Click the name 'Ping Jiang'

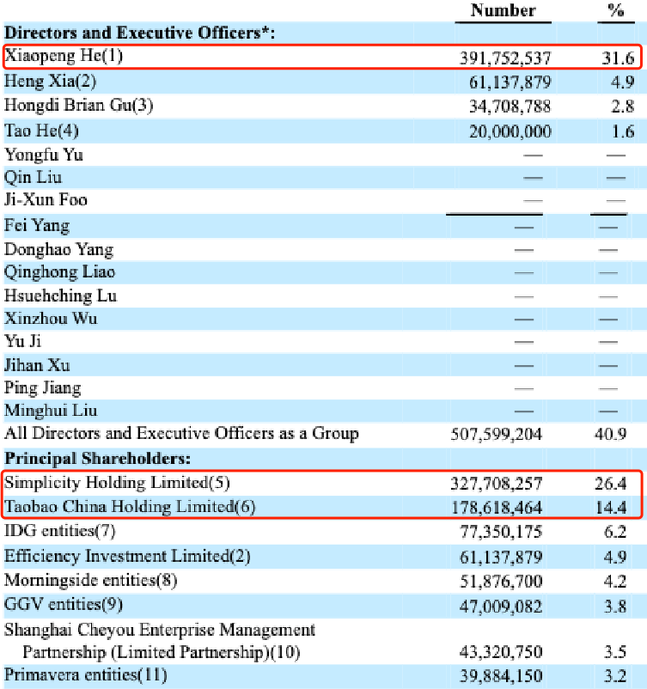pyautogui.click(x=43, y=388)
